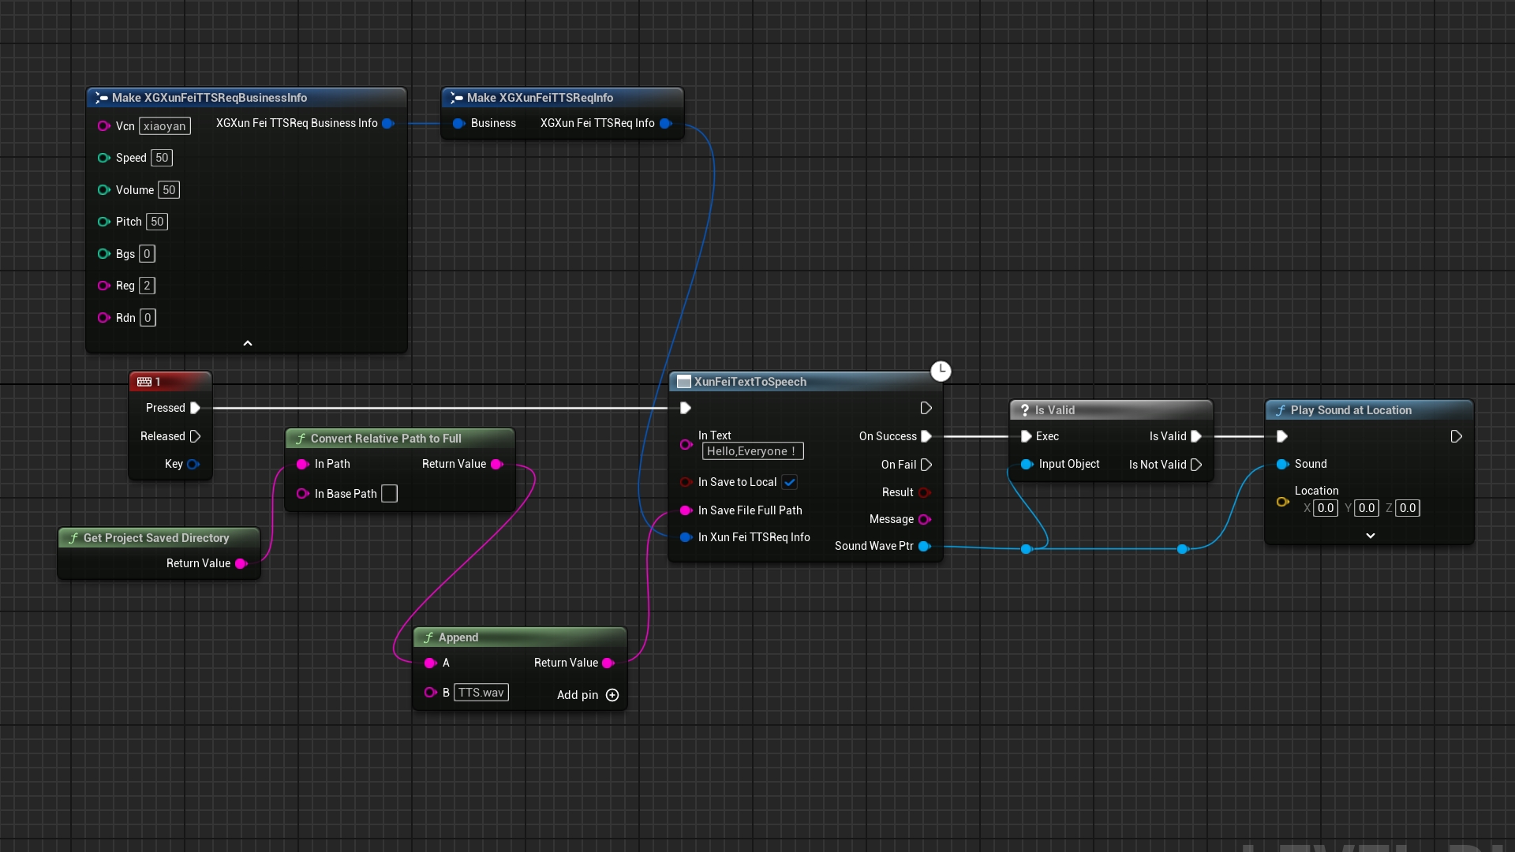1515x852 pixels.
Task: Click the On Success execution output pin
Action: (926, 436)
